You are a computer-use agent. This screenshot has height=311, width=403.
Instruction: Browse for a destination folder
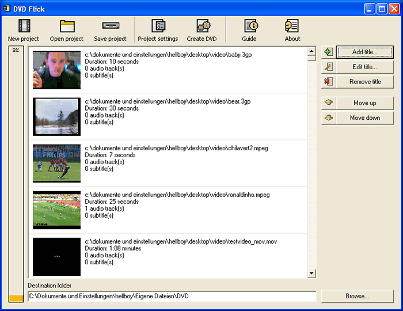coord(357,296)
